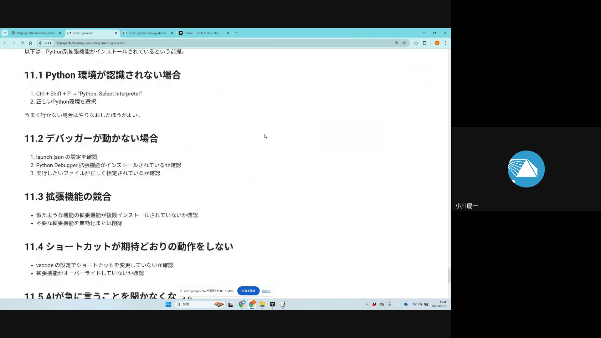Open the tab search dropdown arrow
Image resolution: width=601 pixels, height=338 pixels.
pyautogui.click(x=5, y=33)
